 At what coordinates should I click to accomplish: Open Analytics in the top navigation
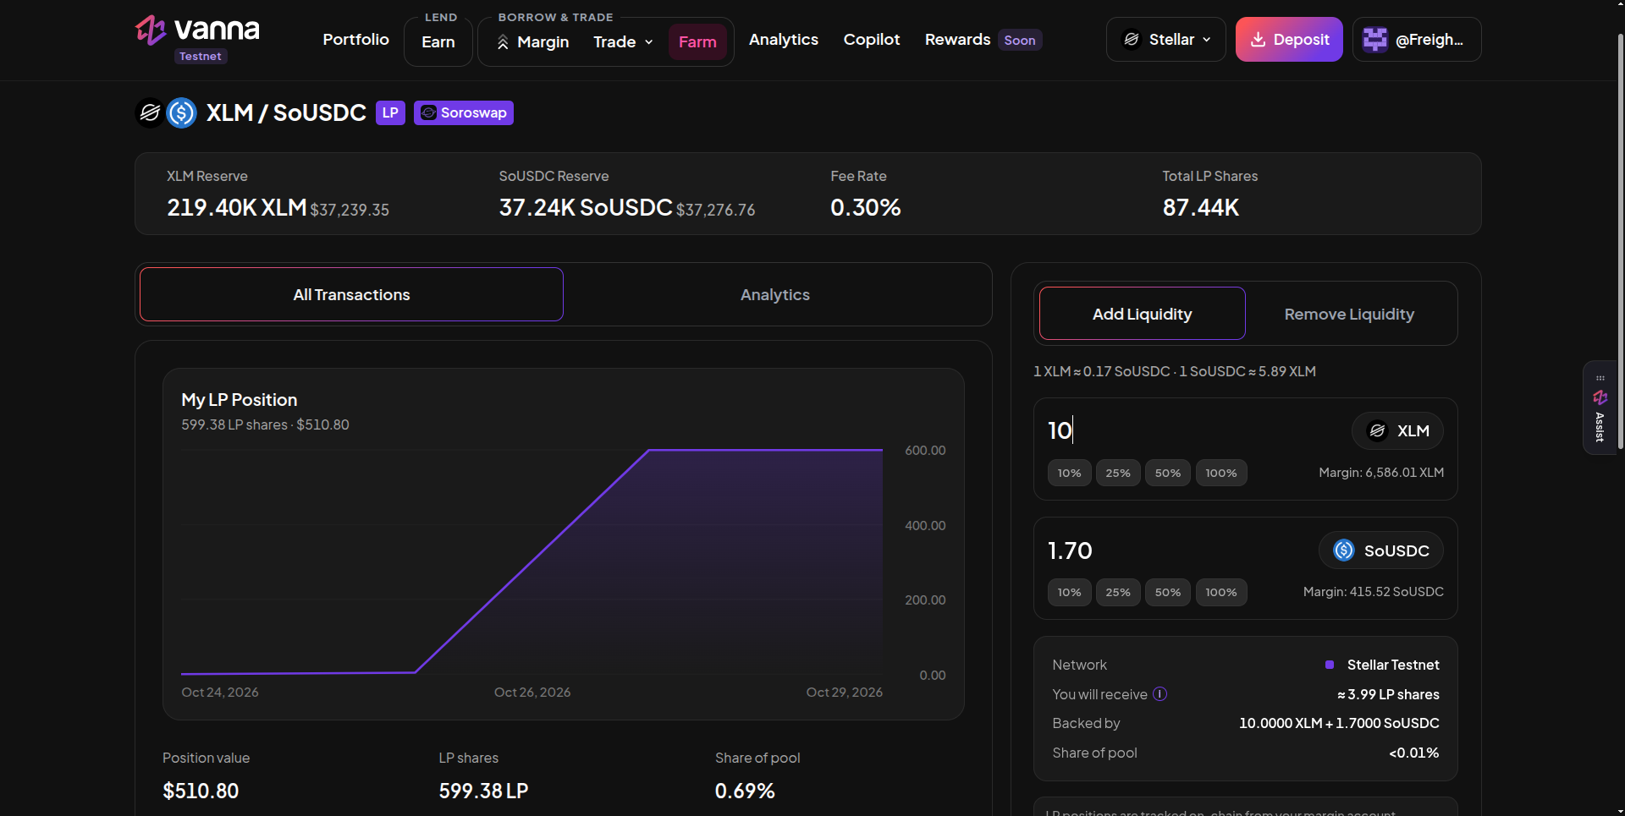784,40
